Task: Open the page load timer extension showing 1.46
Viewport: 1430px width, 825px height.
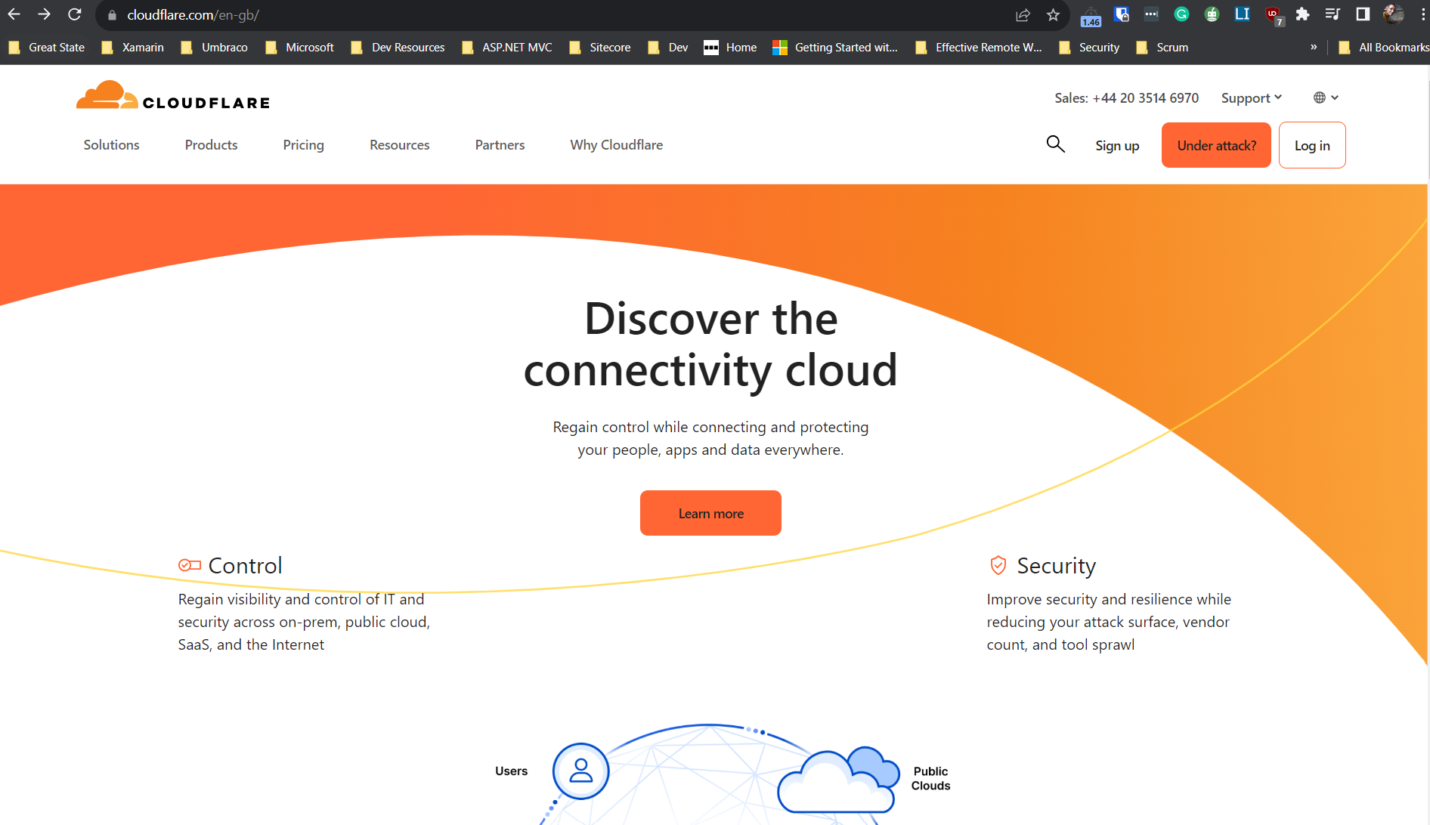Action: [x=1091, y=16]
